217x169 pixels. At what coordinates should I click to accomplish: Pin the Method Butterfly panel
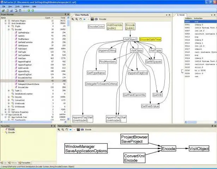click(212, 126)
